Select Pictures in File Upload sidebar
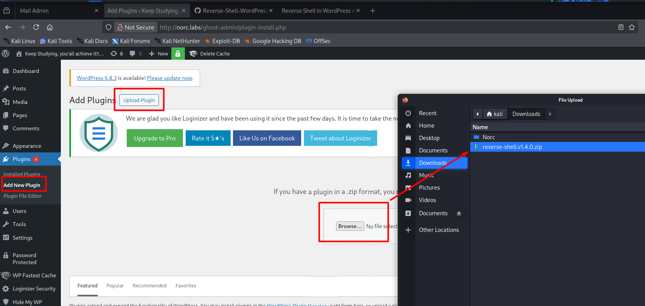645x306 pixels. pyautogui.click(x=435, y=188)
